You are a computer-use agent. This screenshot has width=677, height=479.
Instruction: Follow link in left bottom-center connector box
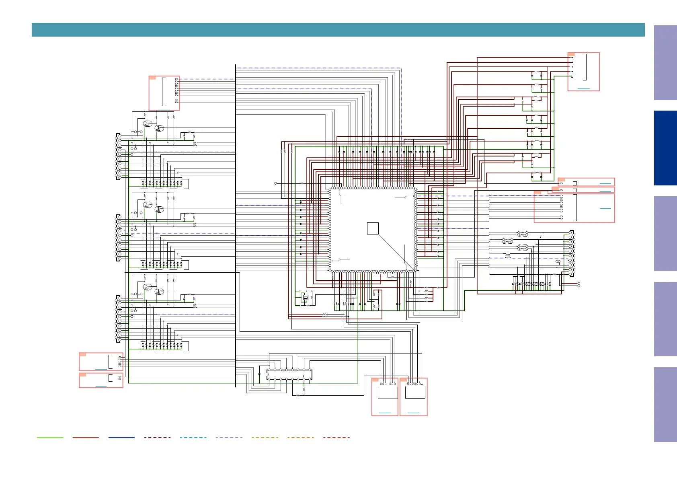[x=385, y=413]
